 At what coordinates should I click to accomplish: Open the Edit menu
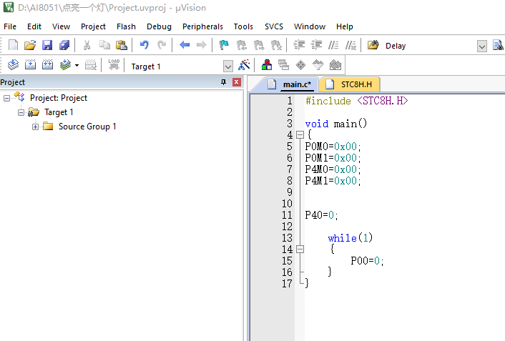[x=34, y=26]
